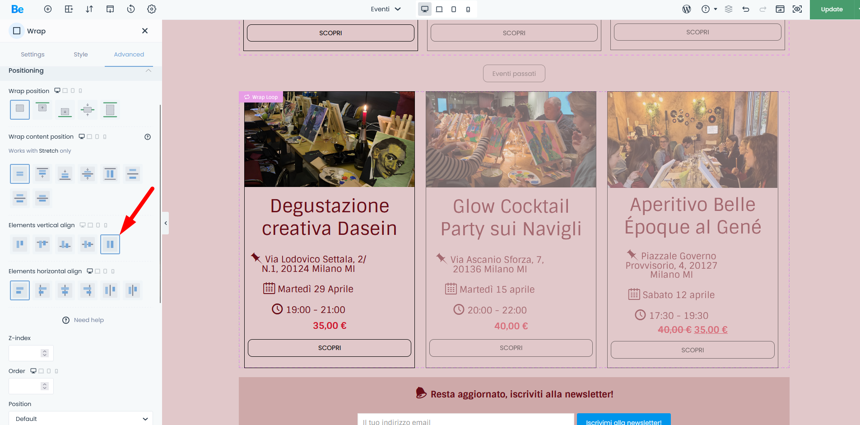860x425 pixels.
Task: Click the Degustazione creativa Dasein event image
Action: pos(330,140)
